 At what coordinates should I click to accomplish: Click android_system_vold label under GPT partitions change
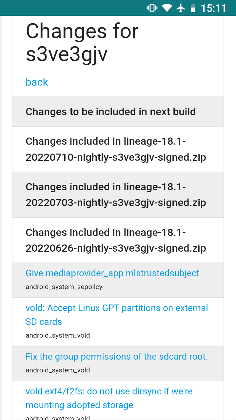pyautogui.click(x=58, y=335)
